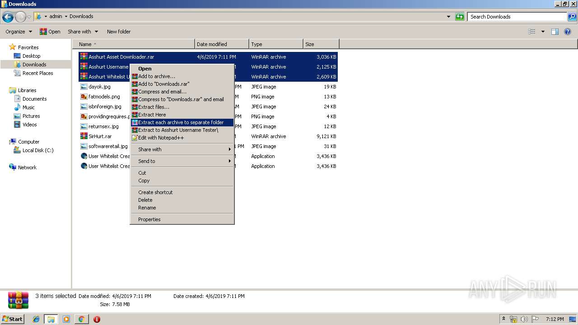Choose Properties in the context menu
This screenshot has width=578, height=325.
pyautogui.click(x=182, y=219)
